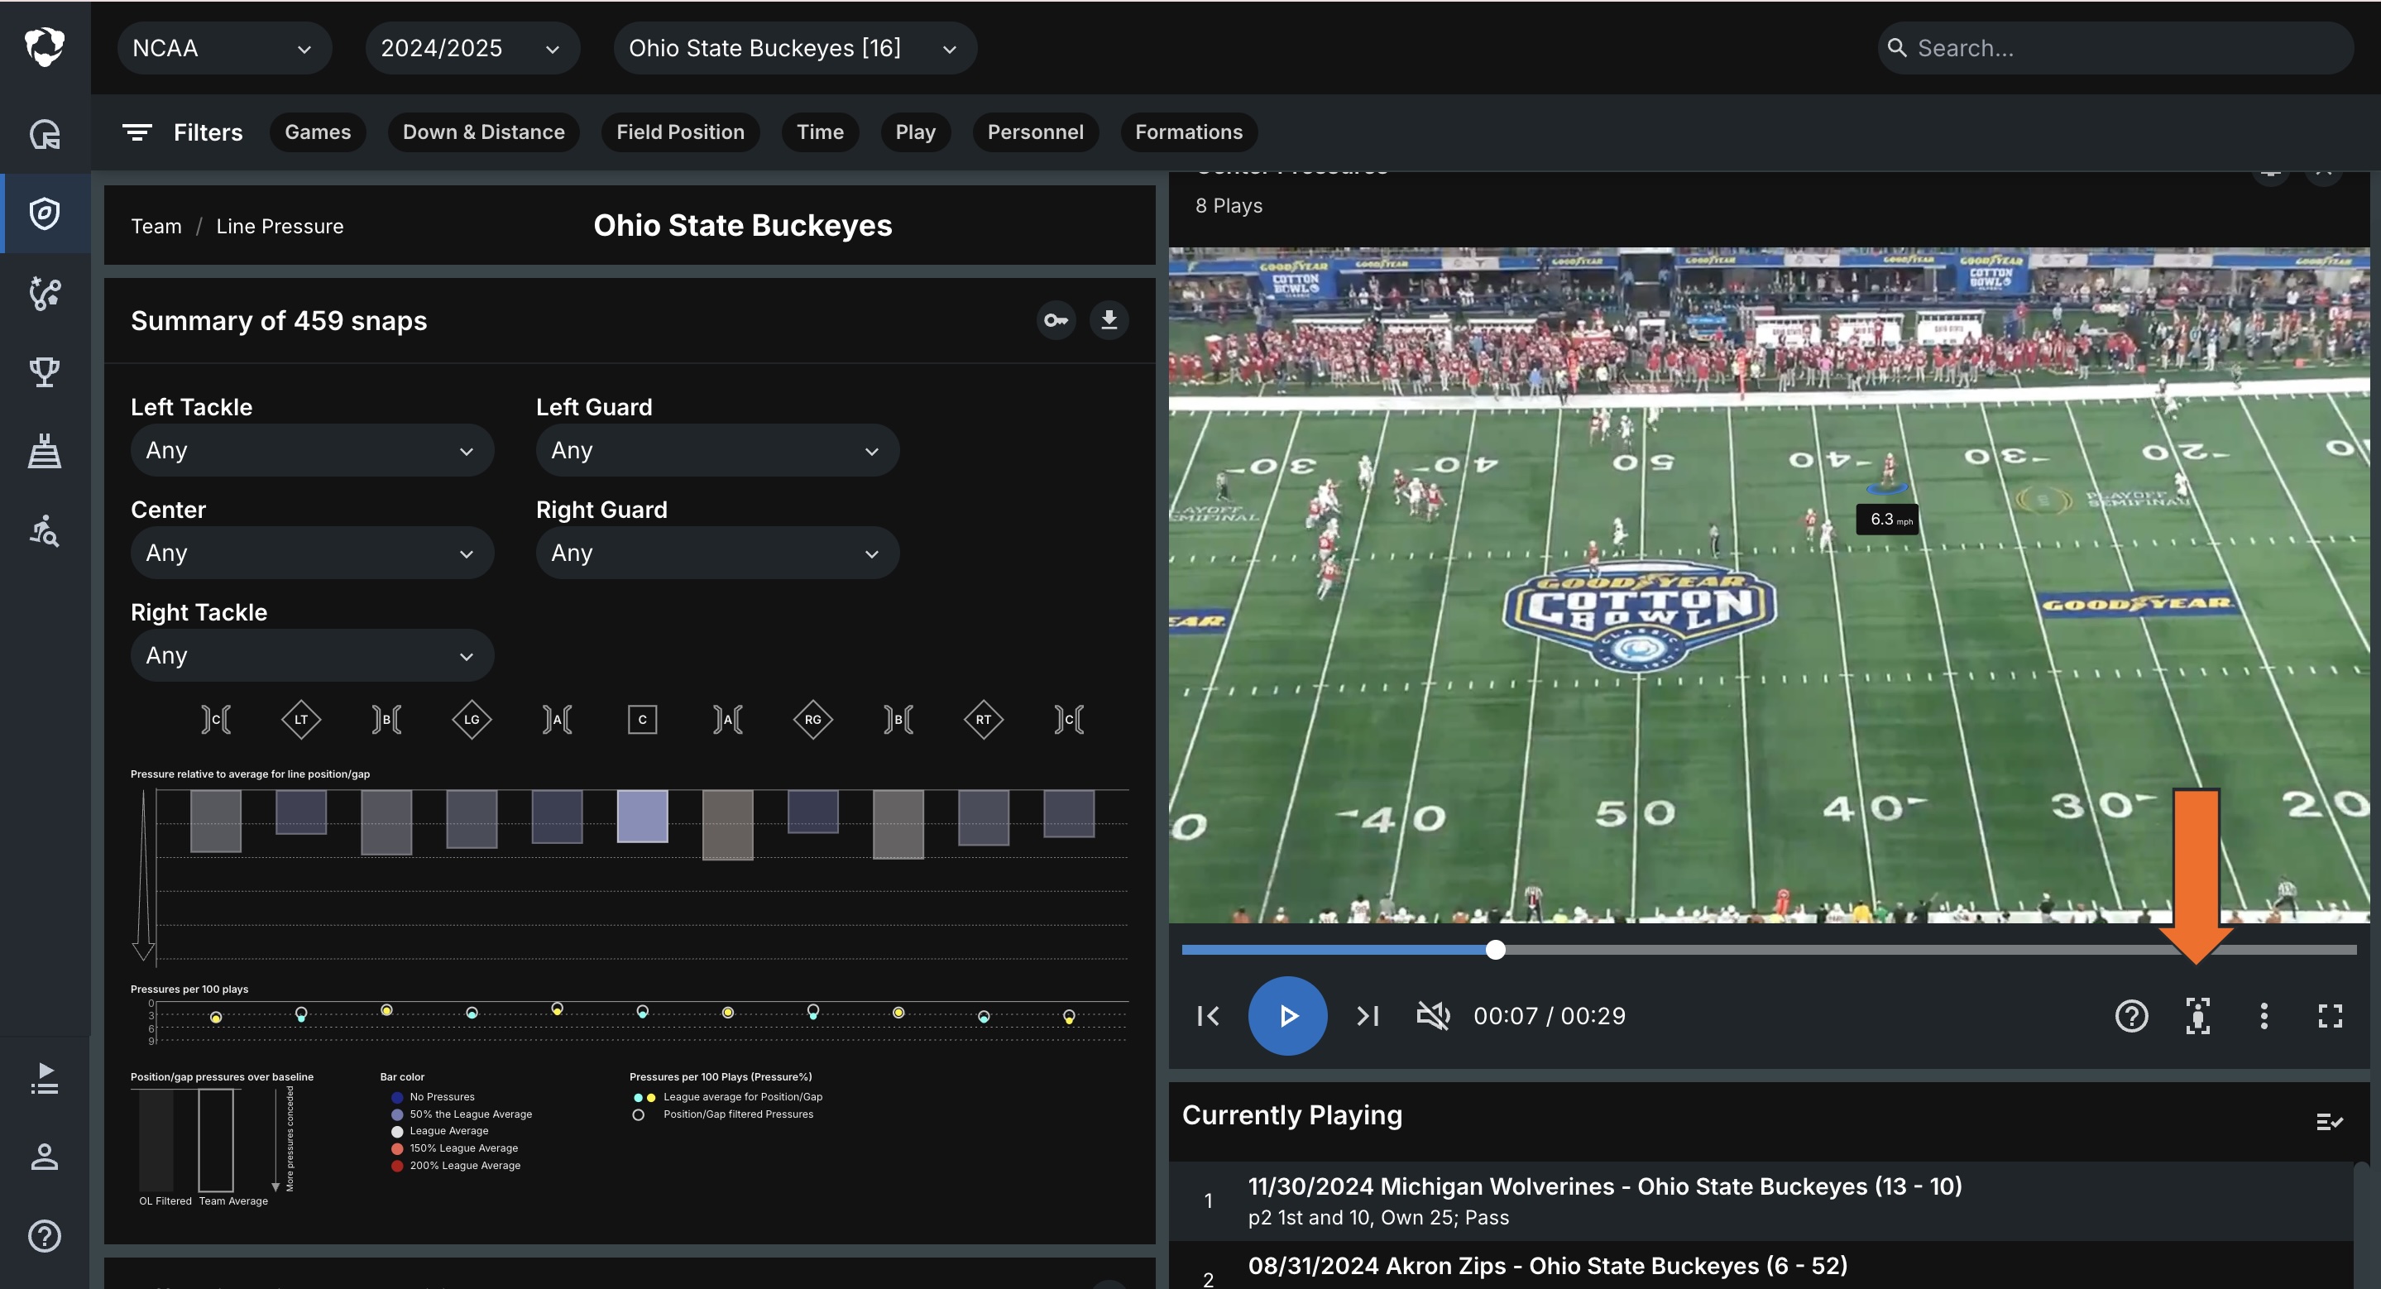Expand the Right Guard dropdown
Viewport: 2381px width, 1289px height.
717,553
